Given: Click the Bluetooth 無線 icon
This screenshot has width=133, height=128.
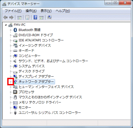Looking at the screenshot, I should (x=15, y=30).
